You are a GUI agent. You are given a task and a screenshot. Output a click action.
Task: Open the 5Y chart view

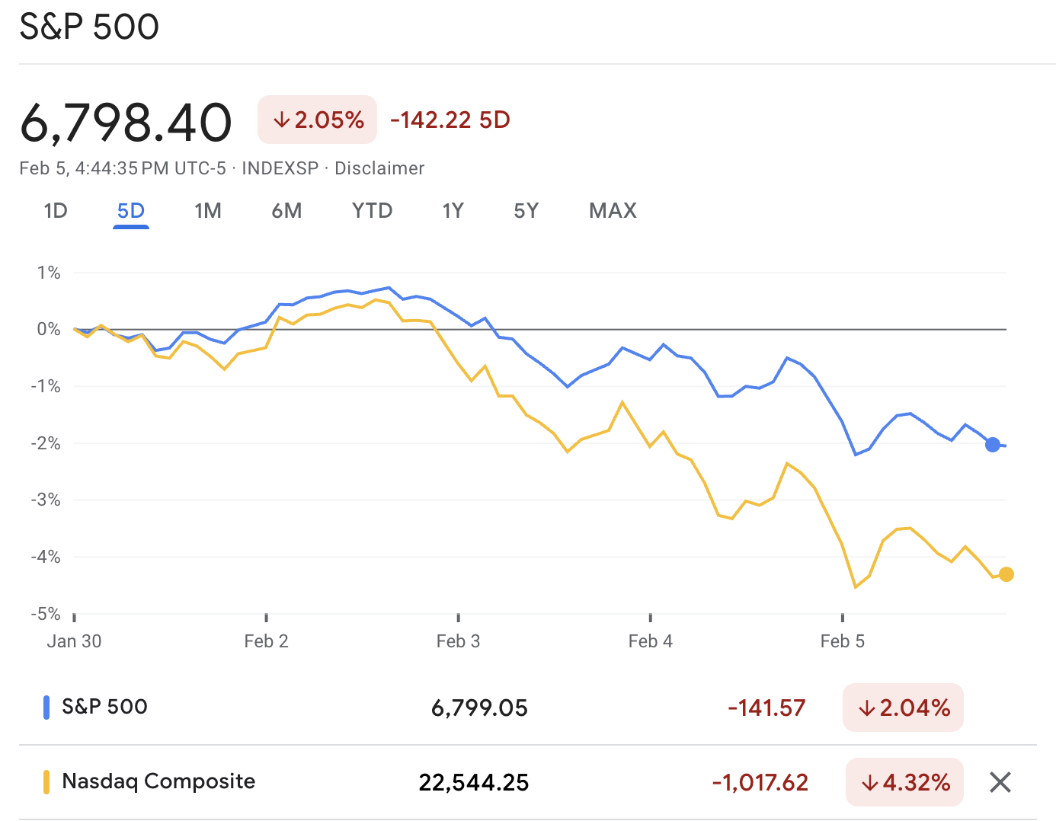pos(526,211)
